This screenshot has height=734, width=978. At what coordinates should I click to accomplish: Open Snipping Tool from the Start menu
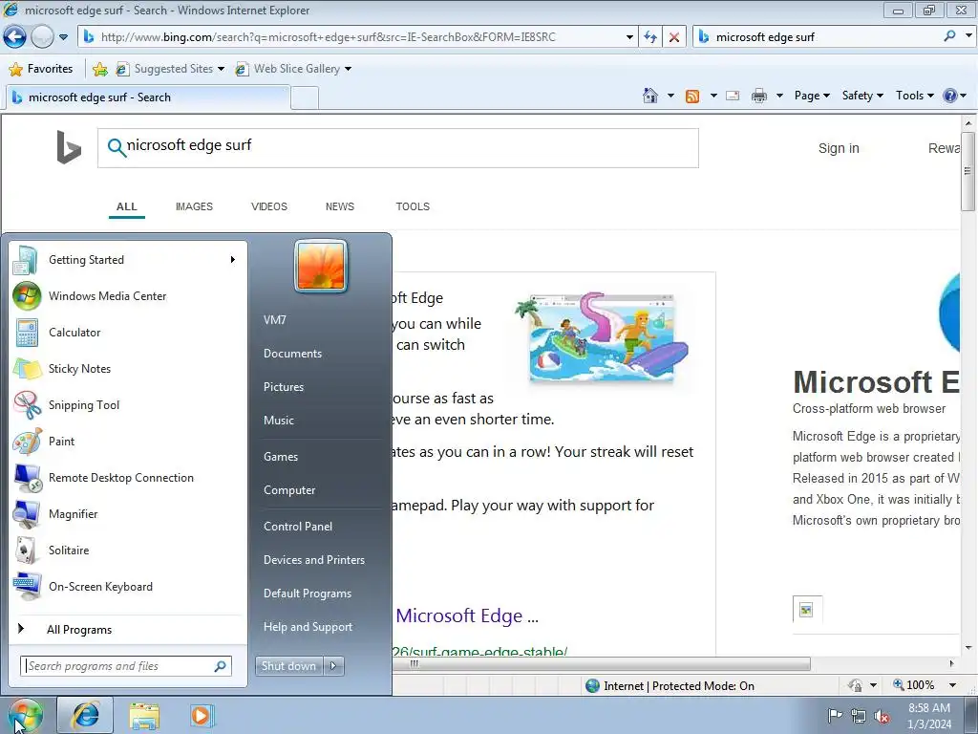coord(129,405)
